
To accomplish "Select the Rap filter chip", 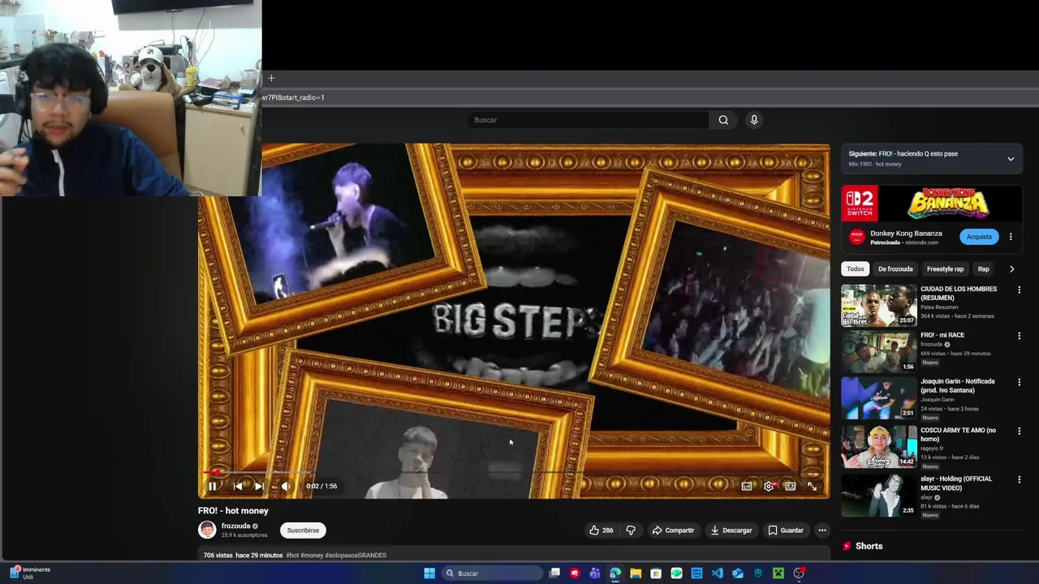I will (x=984, y=269).
